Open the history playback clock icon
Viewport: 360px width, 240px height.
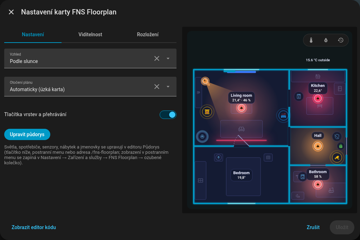[341, 40]
